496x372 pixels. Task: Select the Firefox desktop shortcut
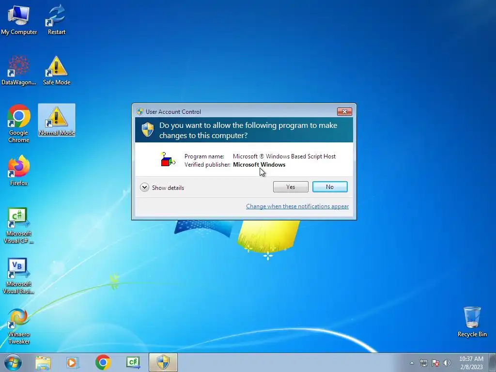(x=19, y=170)
